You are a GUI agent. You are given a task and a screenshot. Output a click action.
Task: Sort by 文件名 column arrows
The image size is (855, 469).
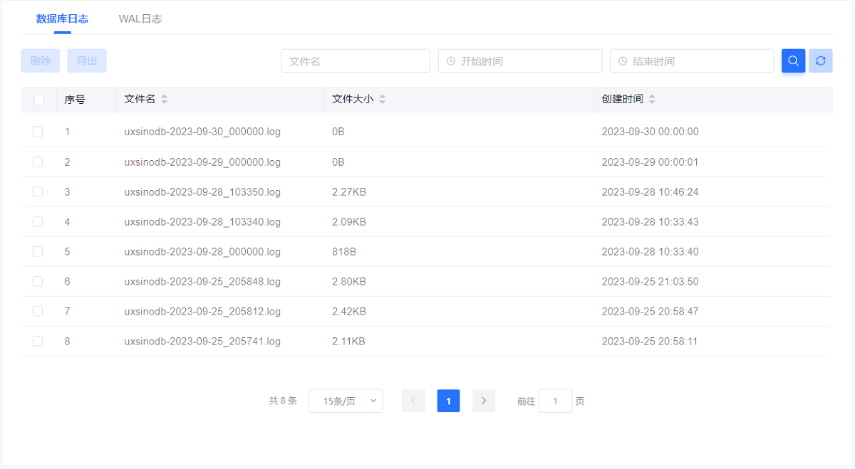(x=165, y=100)
